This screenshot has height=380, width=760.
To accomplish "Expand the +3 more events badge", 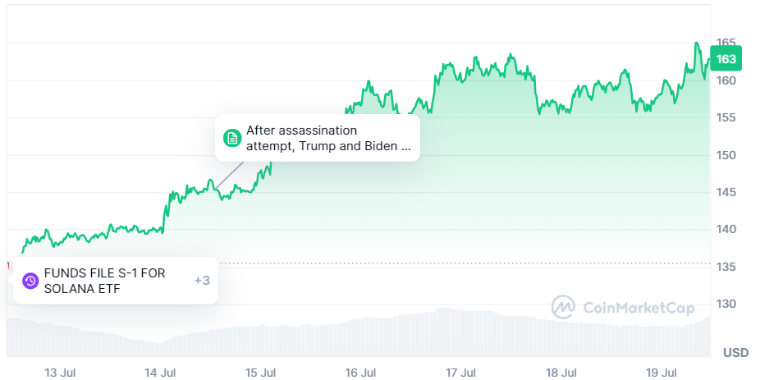I will pos(202,281).
